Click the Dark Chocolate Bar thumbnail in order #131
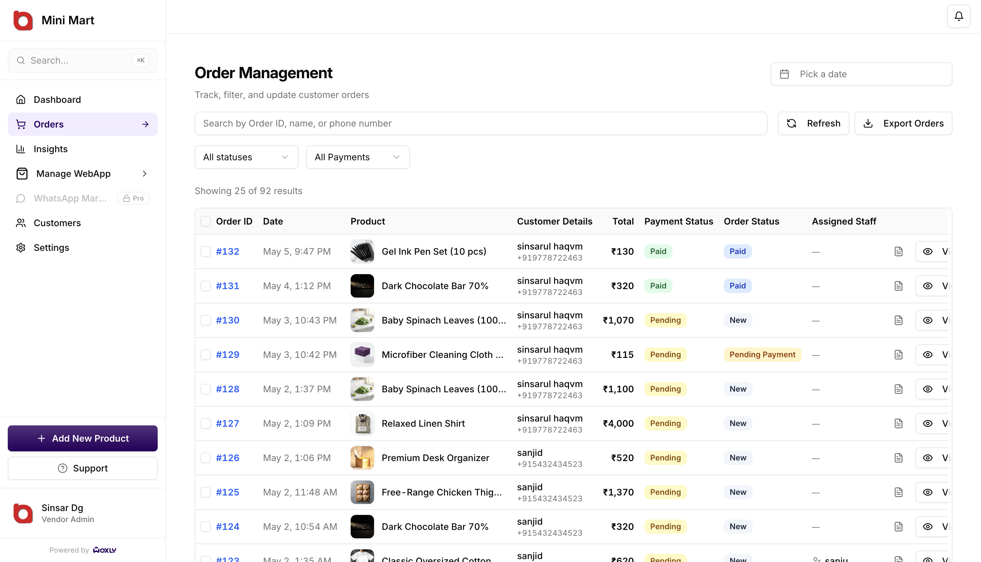 (362, 286)
